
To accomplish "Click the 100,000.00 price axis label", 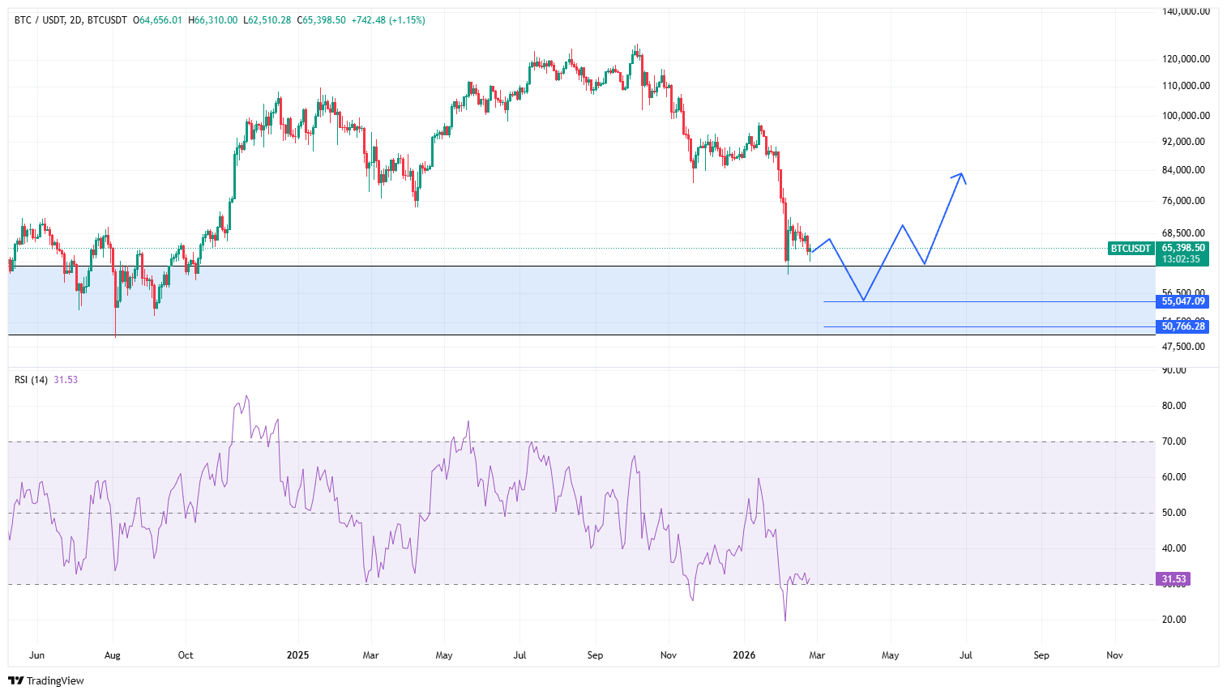I will point(1186,116).
